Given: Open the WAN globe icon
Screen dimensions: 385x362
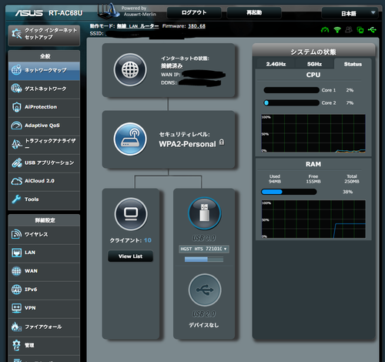Looking at the screenshot, I should [16, 271].
